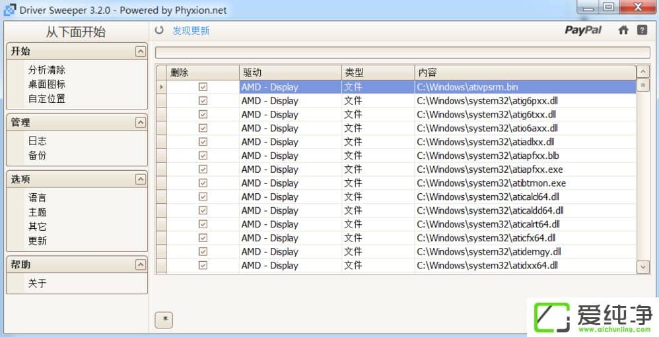Uncheck the atiapfxx.exe row checkbox

pos(203,169)
